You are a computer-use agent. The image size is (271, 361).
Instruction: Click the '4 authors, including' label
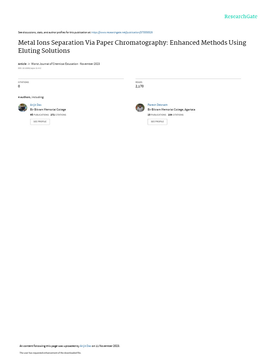click(x=31, y=97)
